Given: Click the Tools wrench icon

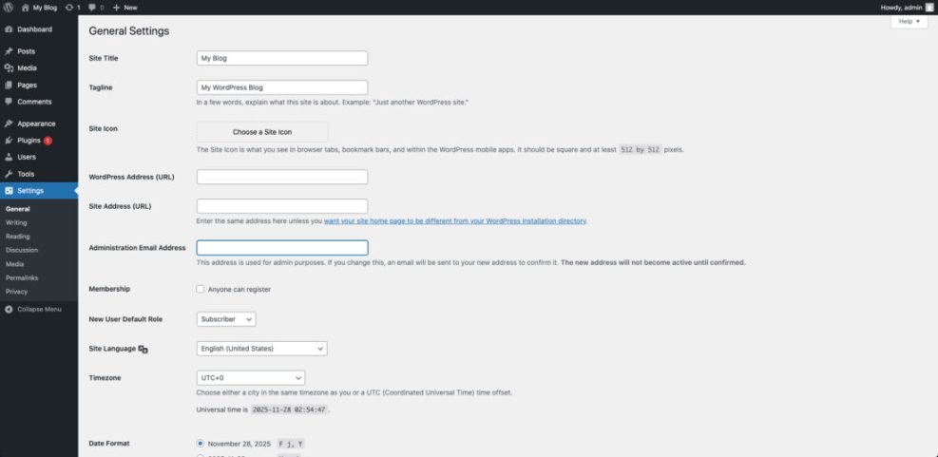Looking at the screenshot, I should coord(9,174).
